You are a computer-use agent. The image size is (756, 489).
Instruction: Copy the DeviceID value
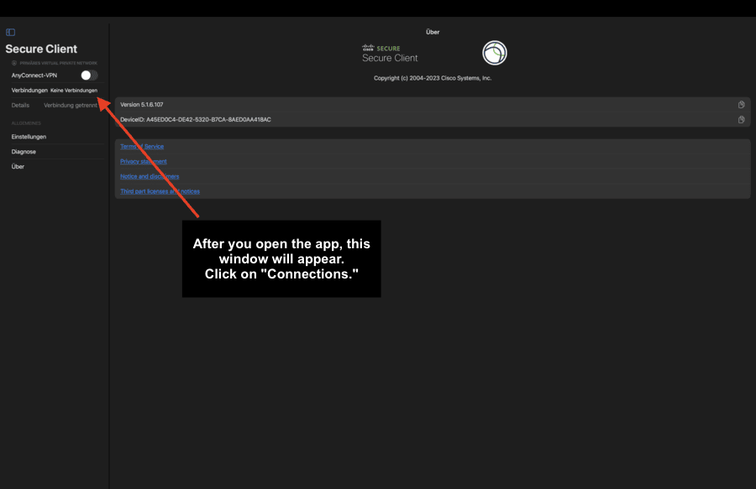(741, 119)
